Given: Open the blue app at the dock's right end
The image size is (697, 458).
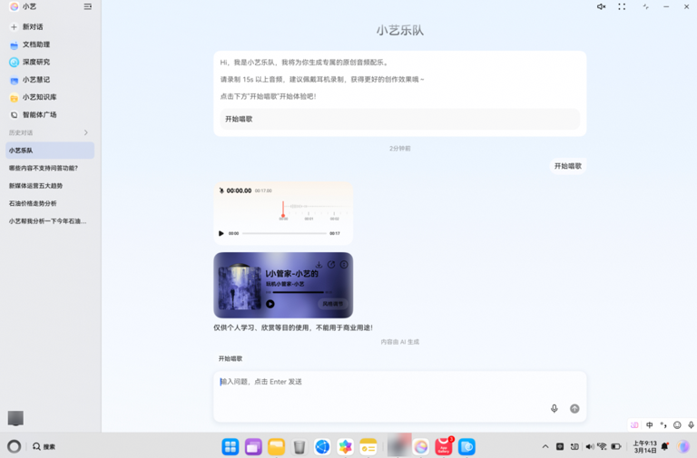Looking at the screenshot, I should (x=466, y=447).
